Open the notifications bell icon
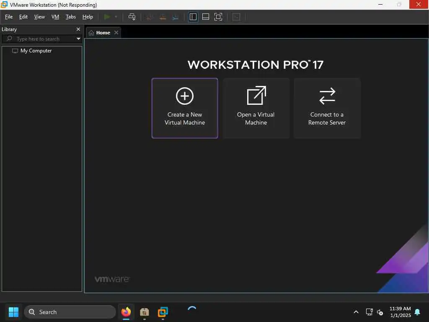Viewport: 429px width, 322px height. click(x=418, y=312)
